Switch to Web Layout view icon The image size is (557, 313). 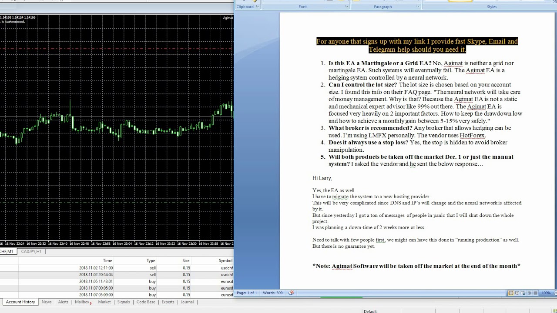coord(523,293)
